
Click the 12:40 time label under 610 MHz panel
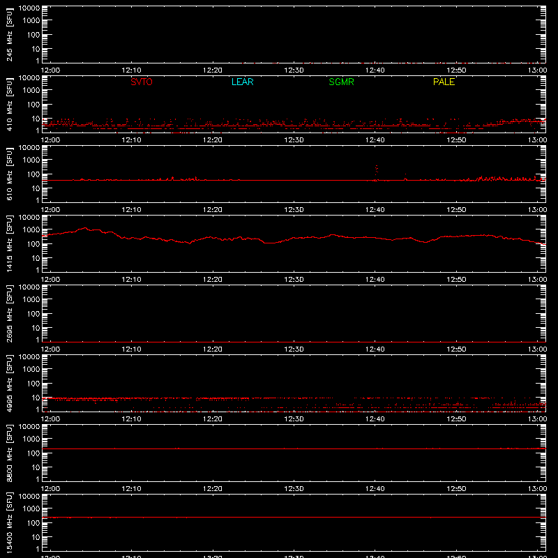(x=375, y=210)
